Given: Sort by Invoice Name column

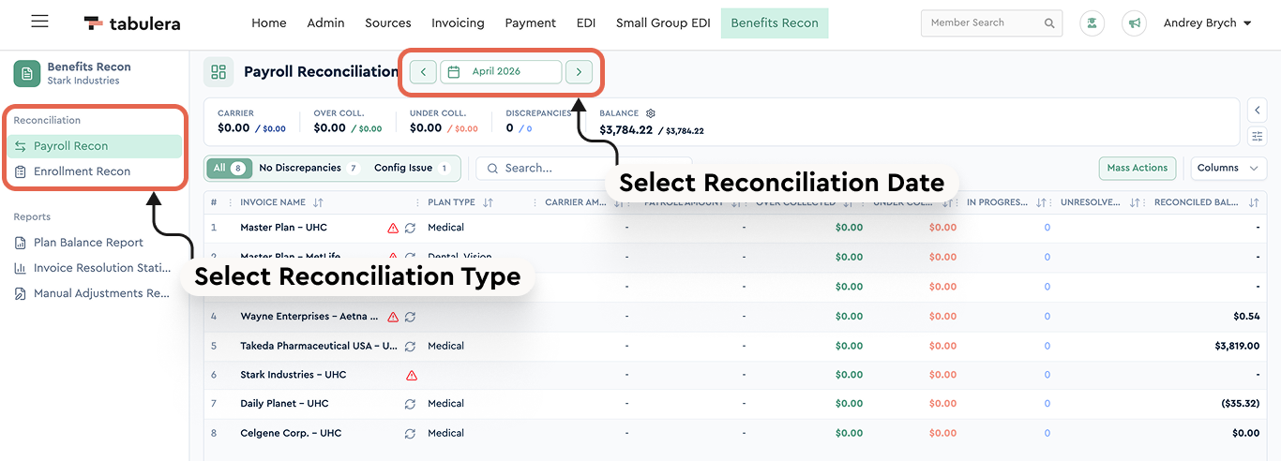Looking at the screenshot, I should [x=318, y=202].
